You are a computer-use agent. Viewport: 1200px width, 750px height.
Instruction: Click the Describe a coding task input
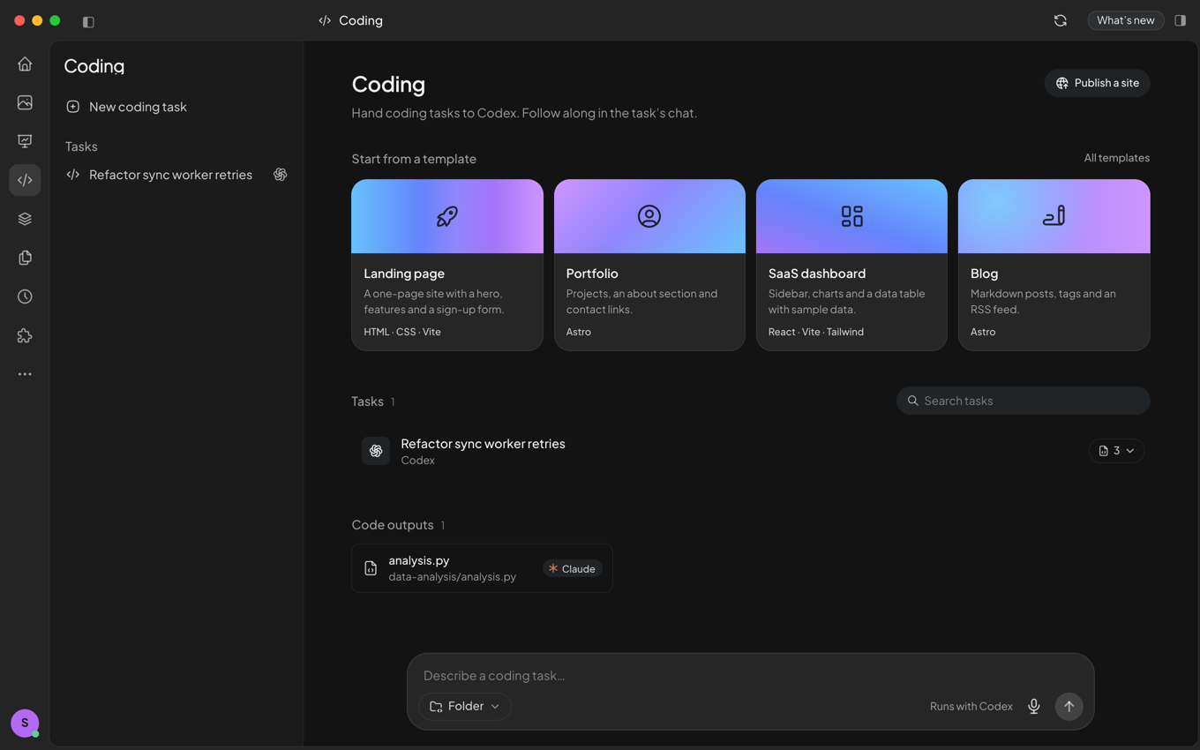click(750, 675)
